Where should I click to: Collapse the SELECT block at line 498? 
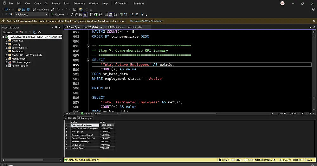click(88, 60)
